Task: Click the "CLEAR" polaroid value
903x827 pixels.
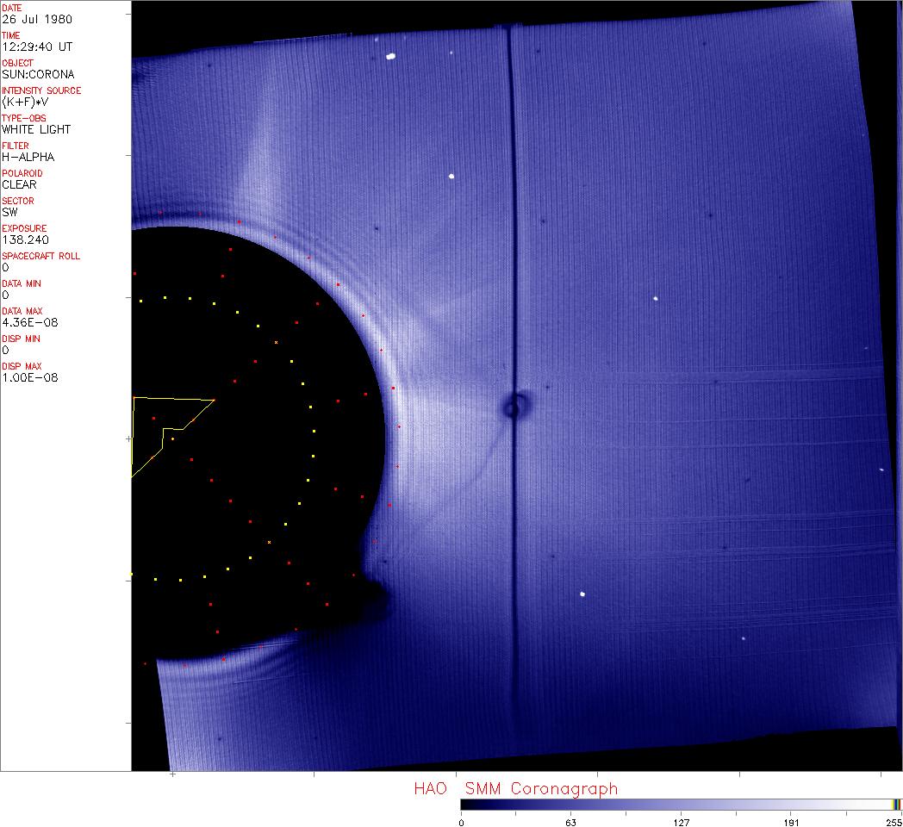Action: [x=19, y=184]
